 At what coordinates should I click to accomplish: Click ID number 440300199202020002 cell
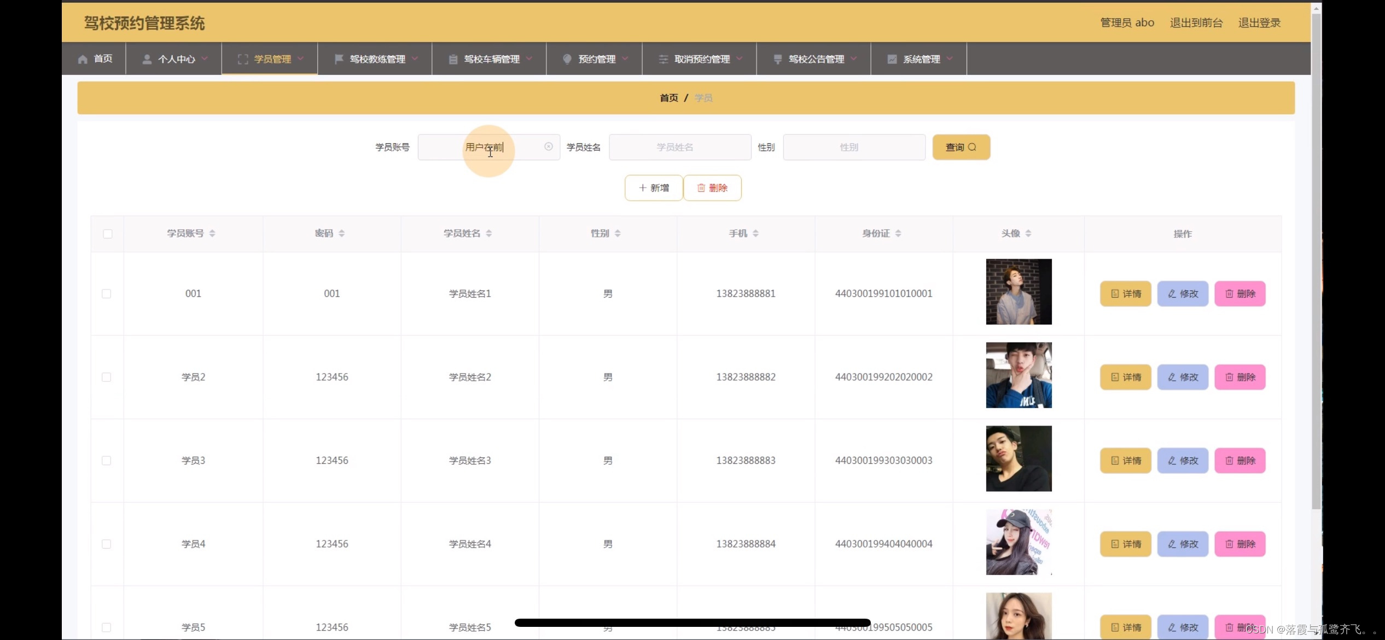[x=883, y=377]
